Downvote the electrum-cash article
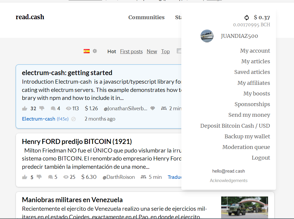The height and width of the screenshot is (219, 294). click(x=42, y=108)
